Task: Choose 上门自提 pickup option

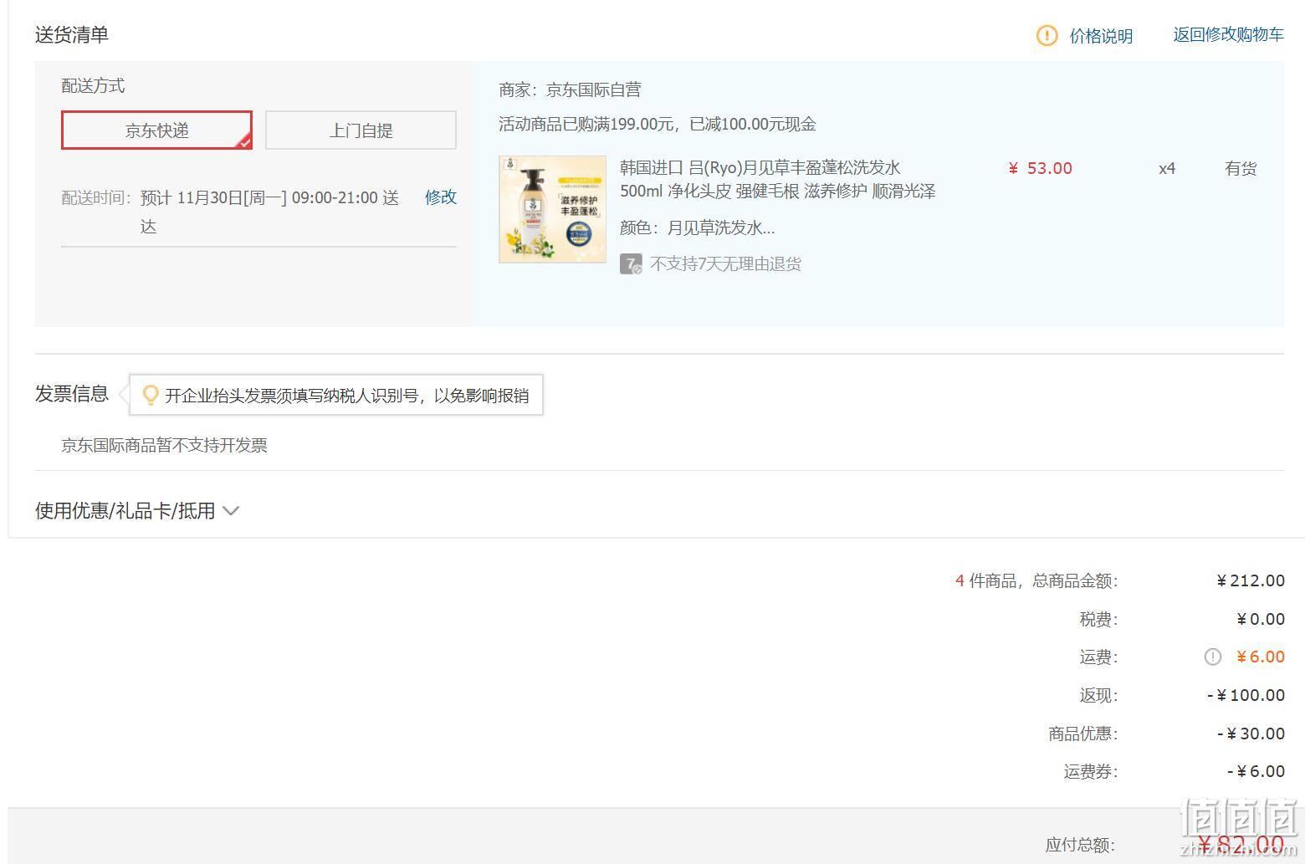Action: [x=361, y=130]
